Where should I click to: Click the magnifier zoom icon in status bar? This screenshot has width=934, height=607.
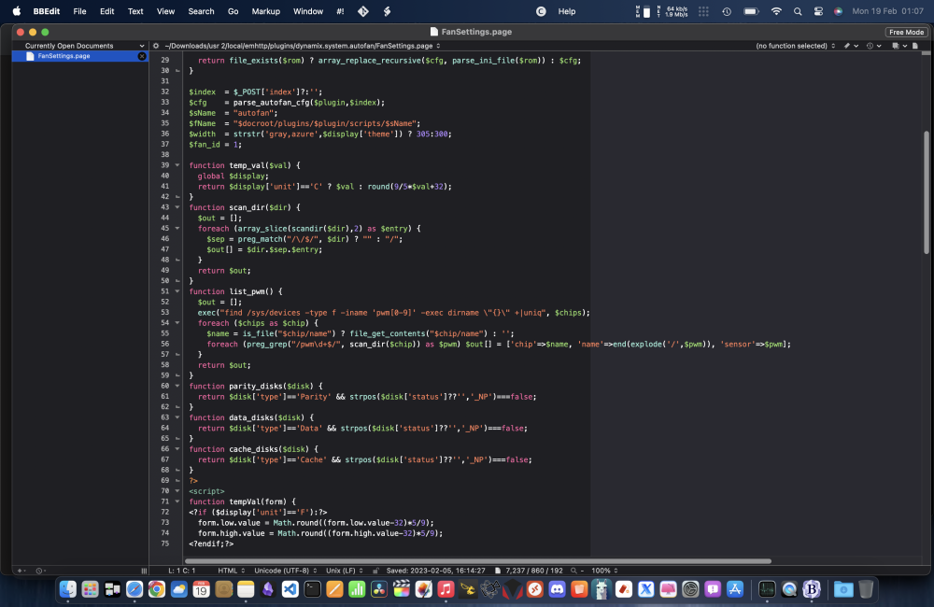tap(573, 571)
